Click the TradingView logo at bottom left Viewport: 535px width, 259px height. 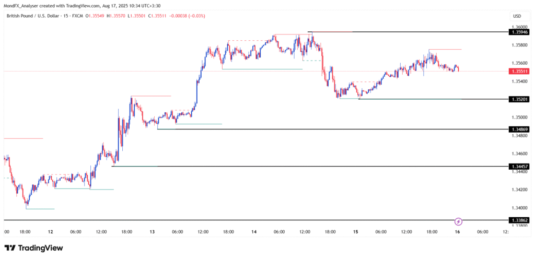point(33,248)
